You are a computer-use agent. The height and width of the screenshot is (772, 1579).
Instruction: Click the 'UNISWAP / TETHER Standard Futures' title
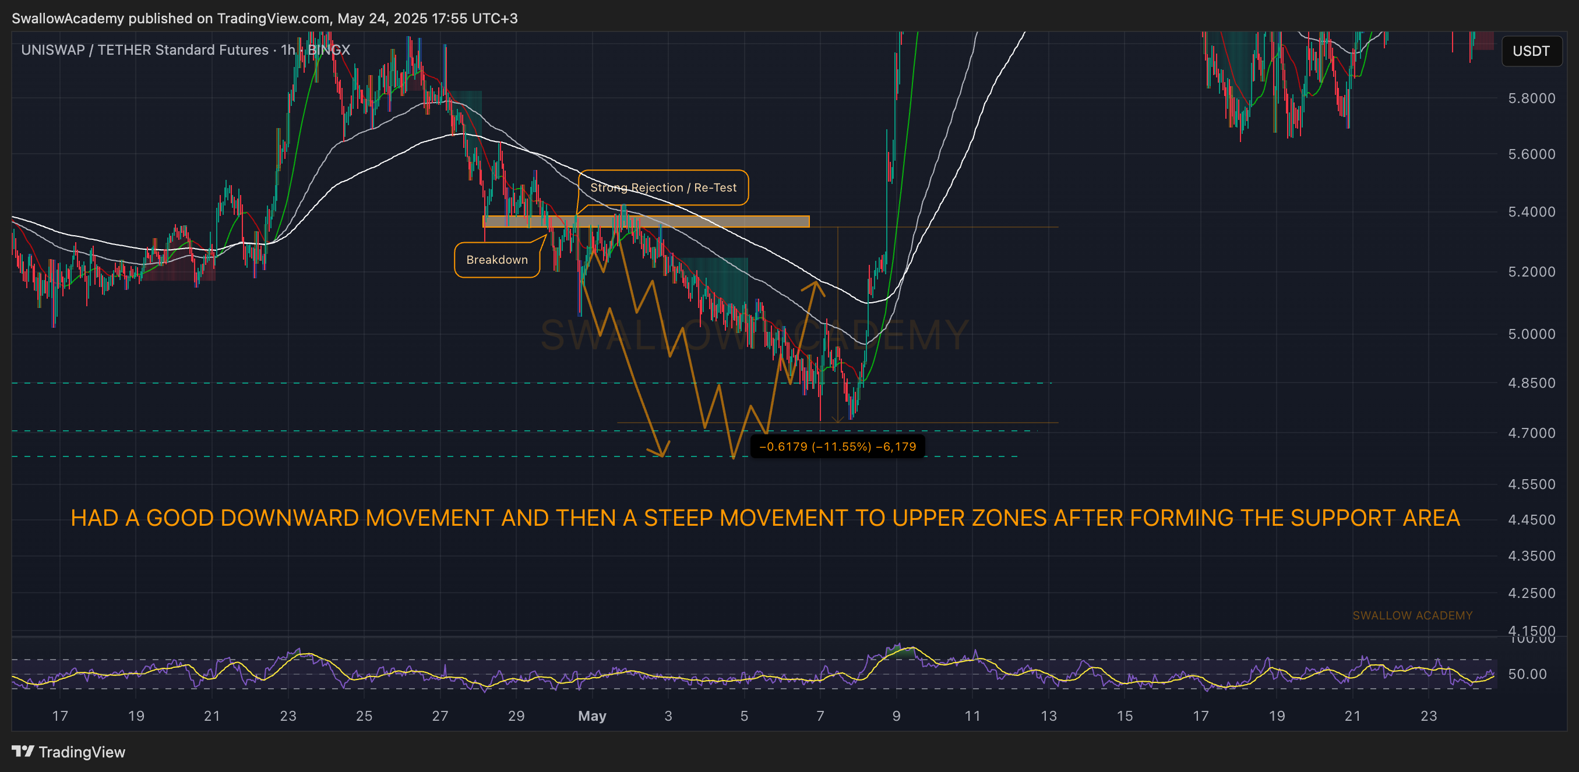pyautogui.click(x=144, y=49)
